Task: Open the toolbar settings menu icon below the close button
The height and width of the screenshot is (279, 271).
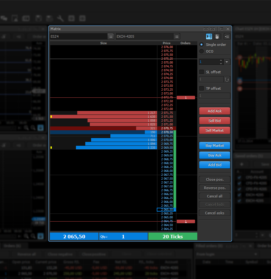Action: [x=227, y=36]
